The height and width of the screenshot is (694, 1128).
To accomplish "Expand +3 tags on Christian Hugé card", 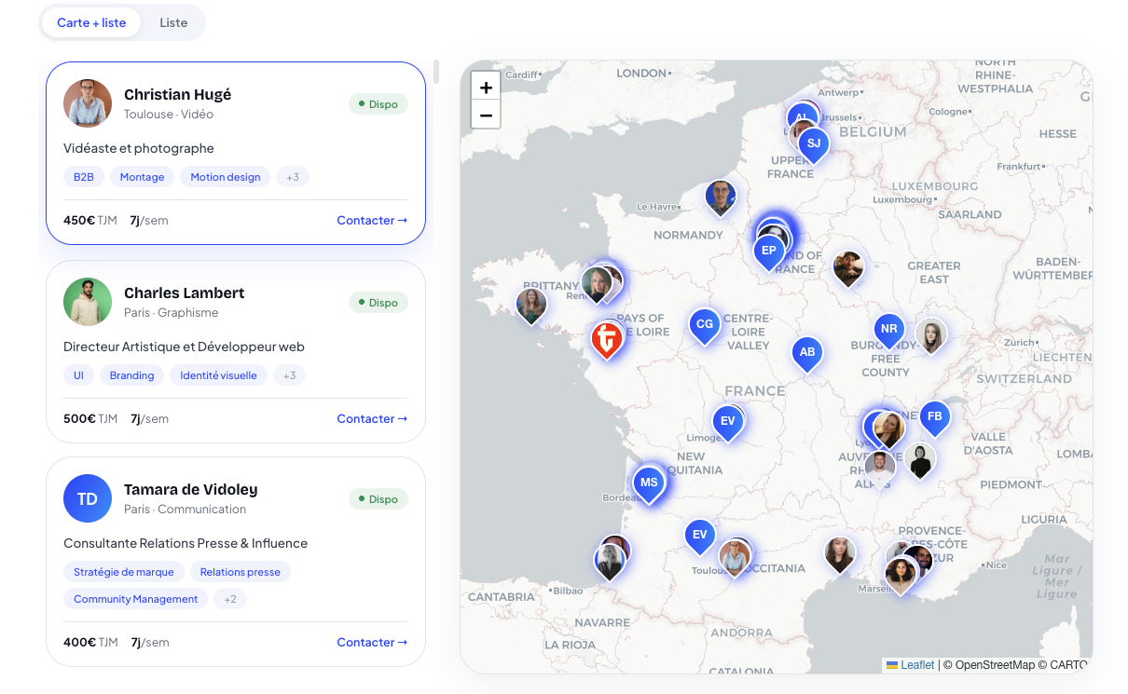I will 293,177.
